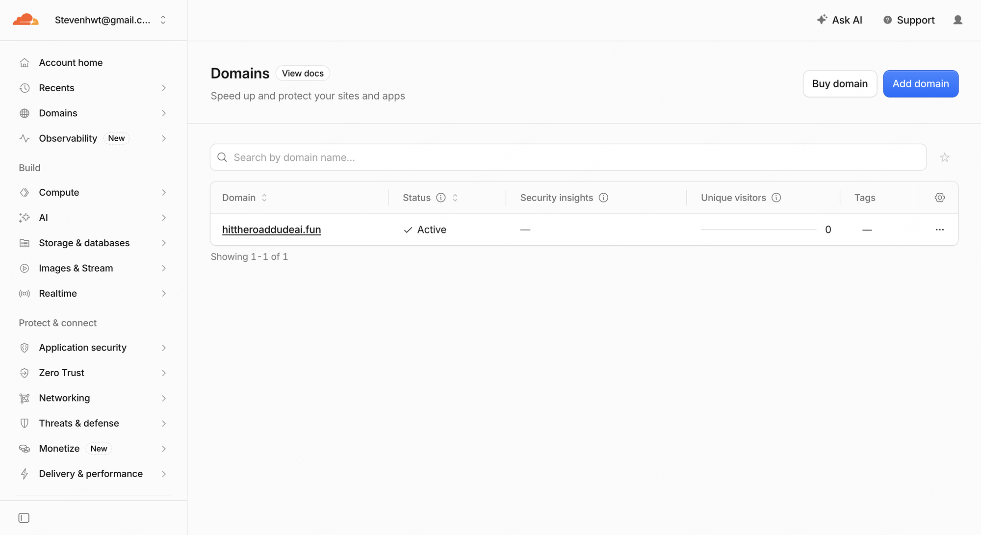Click the Showing 1-1 of 1 text

click(249, 257)
